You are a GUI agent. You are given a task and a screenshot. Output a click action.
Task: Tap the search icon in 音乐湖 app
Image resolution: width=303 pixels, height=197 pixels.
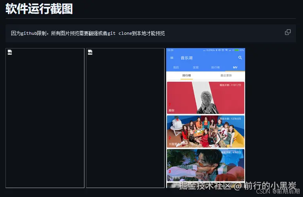tap(240, 57)
